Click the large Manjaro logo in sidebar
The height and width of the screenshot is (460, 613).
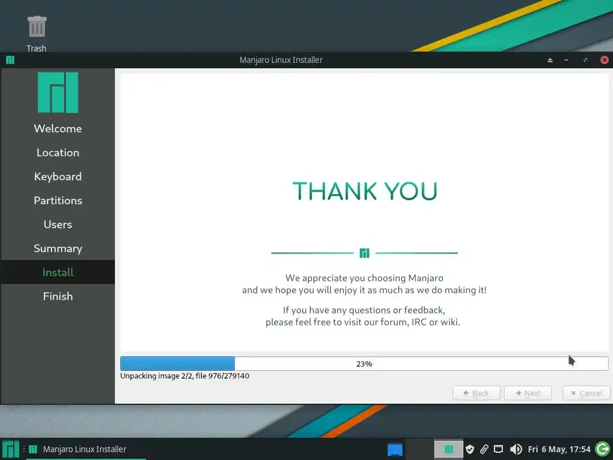pos(58,92)
